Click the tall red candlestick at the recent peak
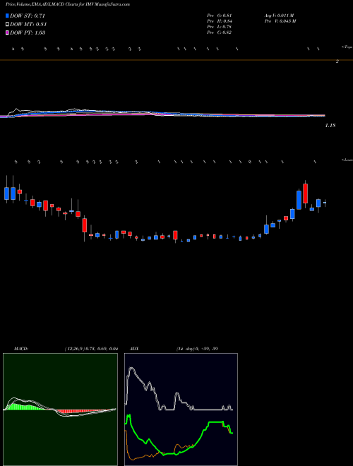Viewport: 353px width, 466px height. tap(305, 193)
